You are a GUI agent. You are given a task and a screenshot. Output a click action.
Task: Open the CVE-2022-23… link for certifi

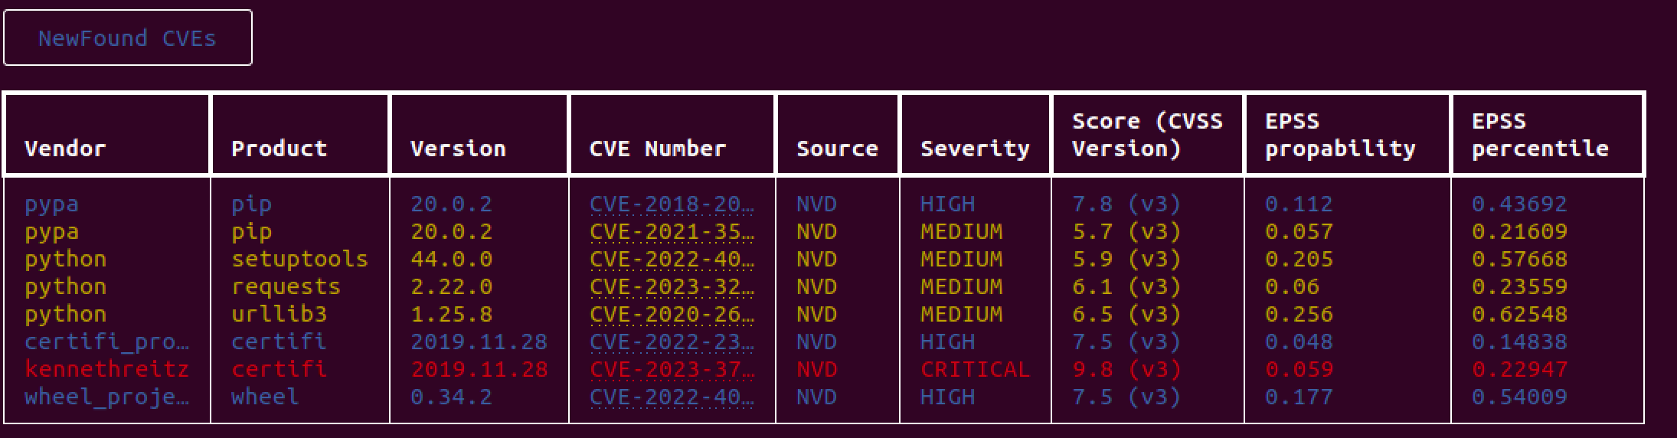pos(672,342)
